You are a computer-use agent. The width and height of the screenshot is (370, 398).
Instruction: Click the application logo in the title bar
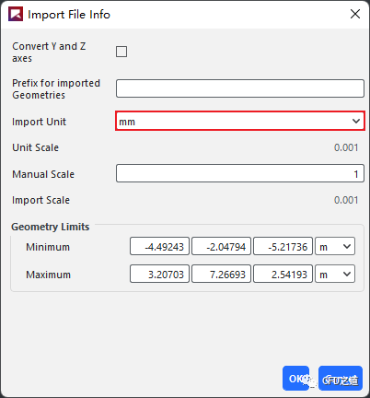pos(16,14)
